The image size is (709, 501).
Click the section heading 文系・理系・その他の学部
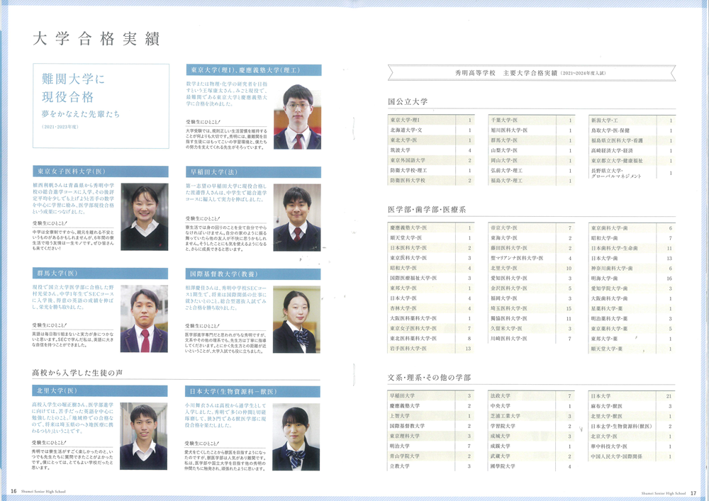pos(429,377)
